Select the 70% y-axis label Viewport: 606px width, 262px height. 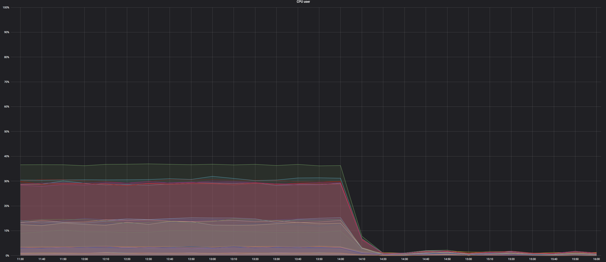pyautogui.click(x=6, y=82)
